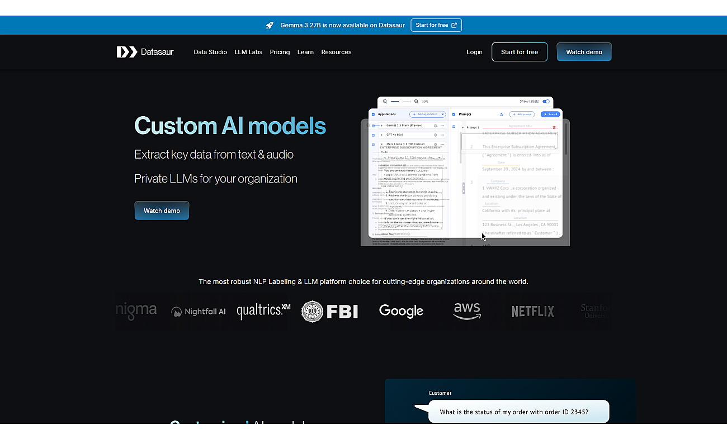Go to the Pricing page
Screen dimensions: 727x440
(280, 52)
